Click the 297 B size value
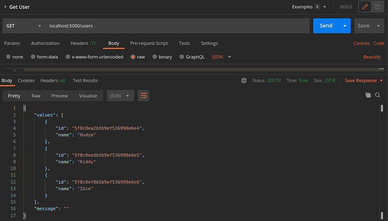The width and height of the screenshot is (388, 221). click(330, 81)
